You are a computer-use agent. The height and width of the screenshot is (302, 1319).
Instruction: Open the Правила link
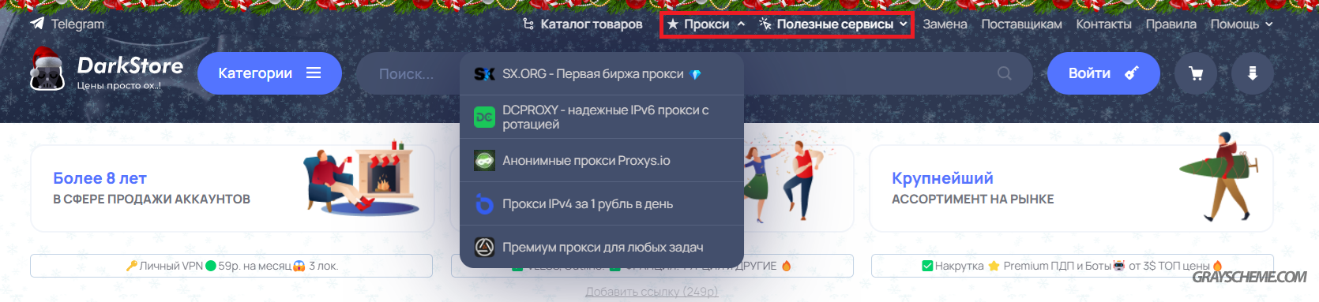[1171, 24]
